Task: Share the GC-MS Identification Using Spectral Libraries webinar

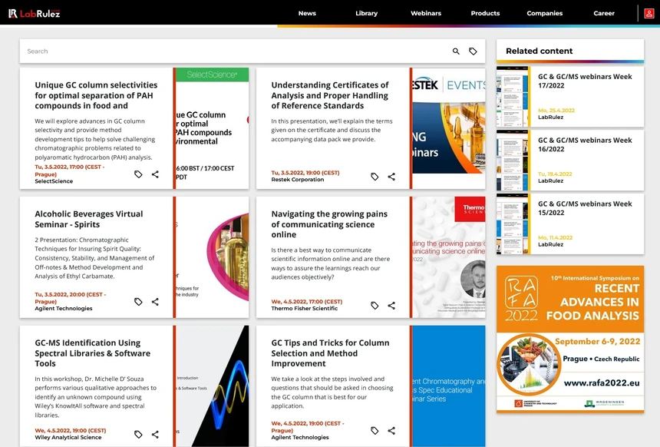Action: pyautogui.click(x=155, y=435)
